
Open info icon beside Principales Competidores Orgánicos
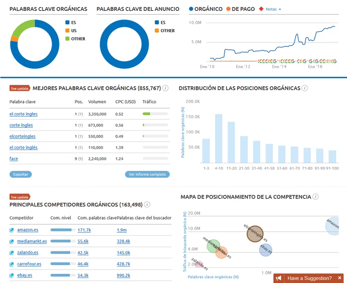pos(147,205)
